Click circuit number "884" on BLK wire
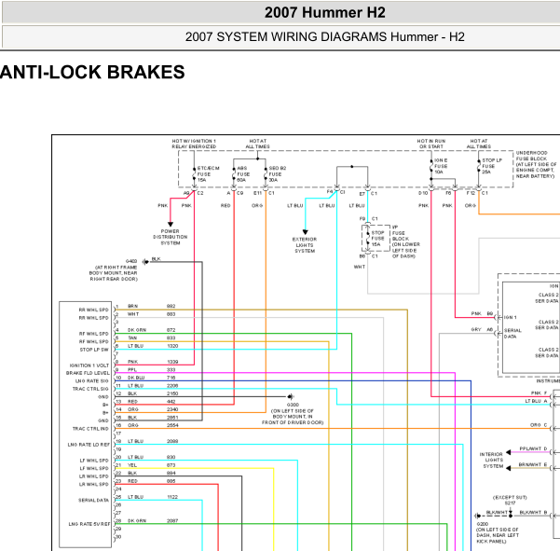 coord(171,473)
